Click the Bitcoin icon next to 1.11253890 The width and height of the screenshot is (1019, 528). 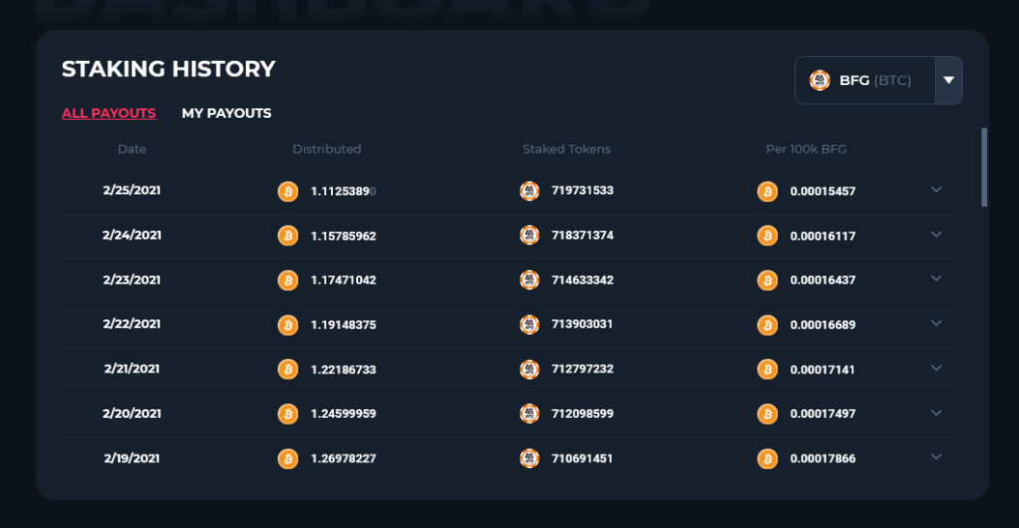click(x=287, y=191)
